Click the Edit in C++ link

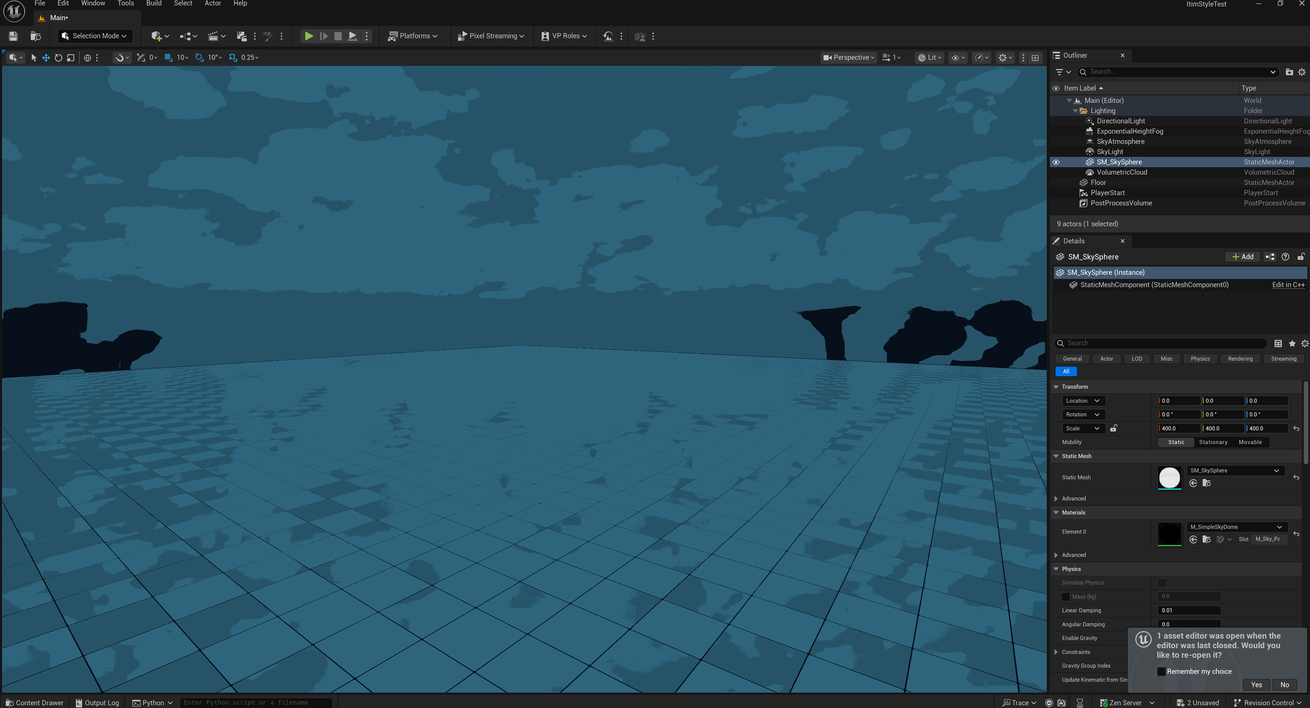1288,285
